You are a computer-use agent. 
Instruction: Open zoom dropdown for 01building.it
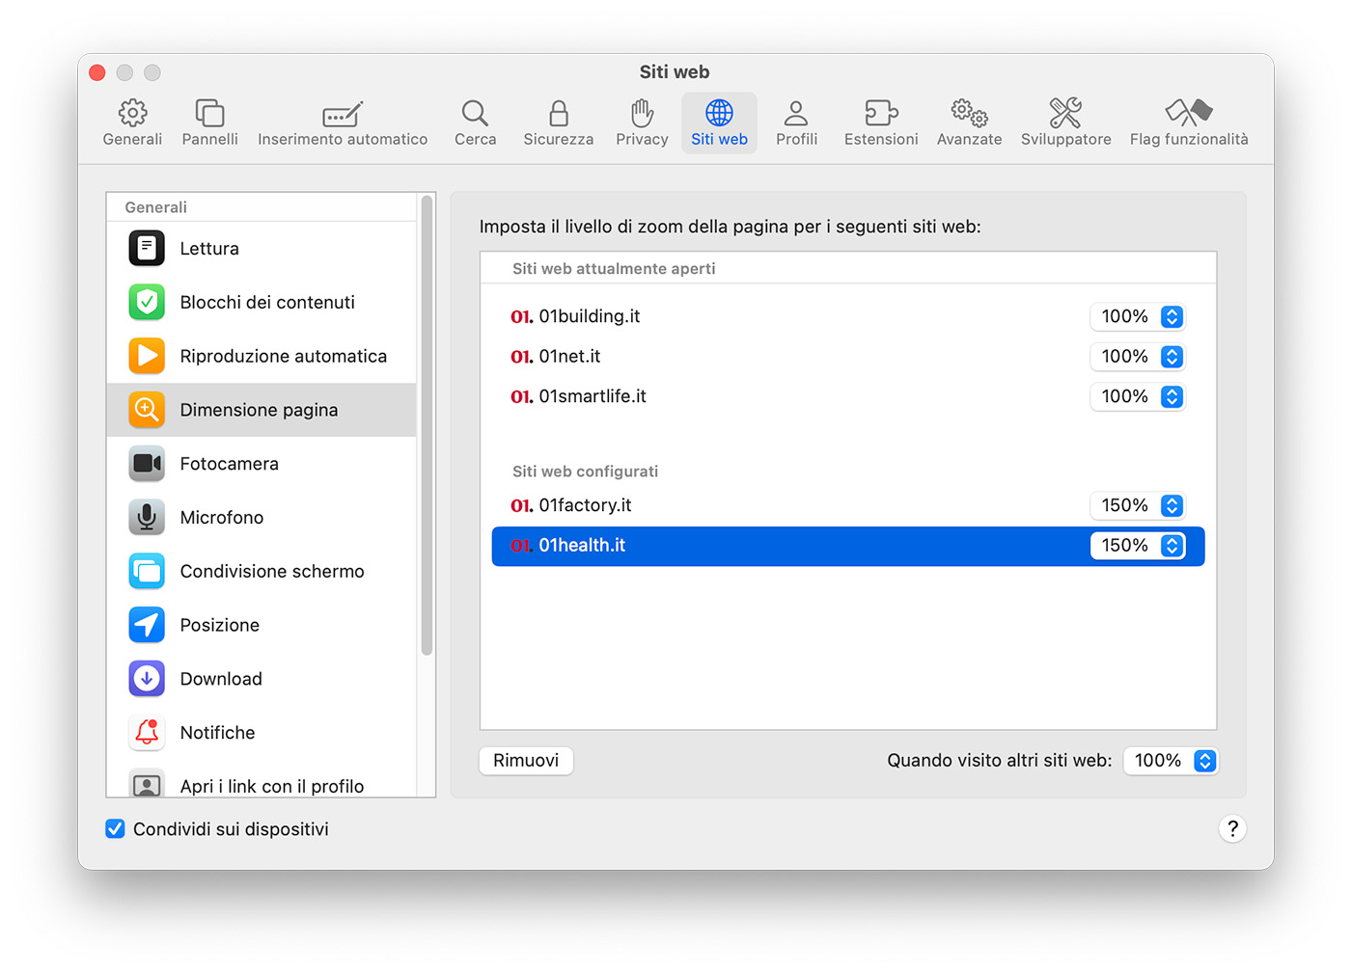coord(1138,316)
